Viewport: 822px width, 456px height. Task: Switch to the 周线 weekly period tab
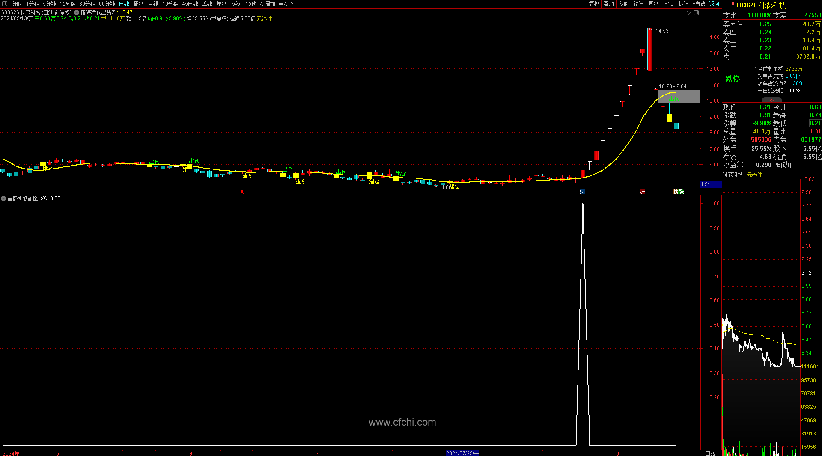(x=139, y=4)
